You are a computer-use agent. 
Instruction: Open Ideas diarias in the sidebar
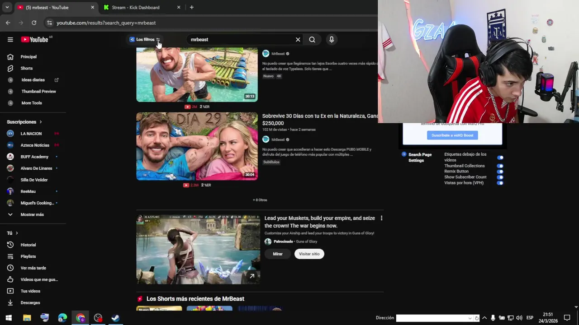point(33,80)
